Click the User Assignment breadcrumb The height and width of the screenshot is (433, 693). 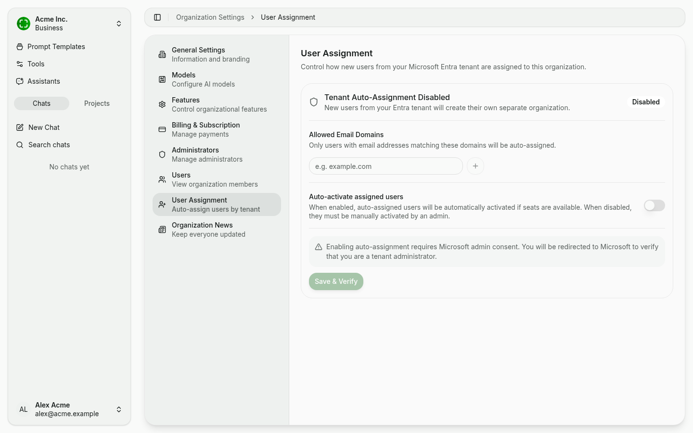[x=288, y=17]
